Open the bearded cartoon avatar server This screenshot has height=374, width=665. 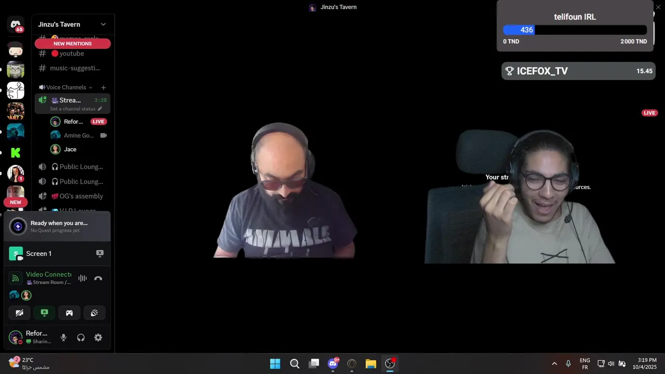[16, 50]
